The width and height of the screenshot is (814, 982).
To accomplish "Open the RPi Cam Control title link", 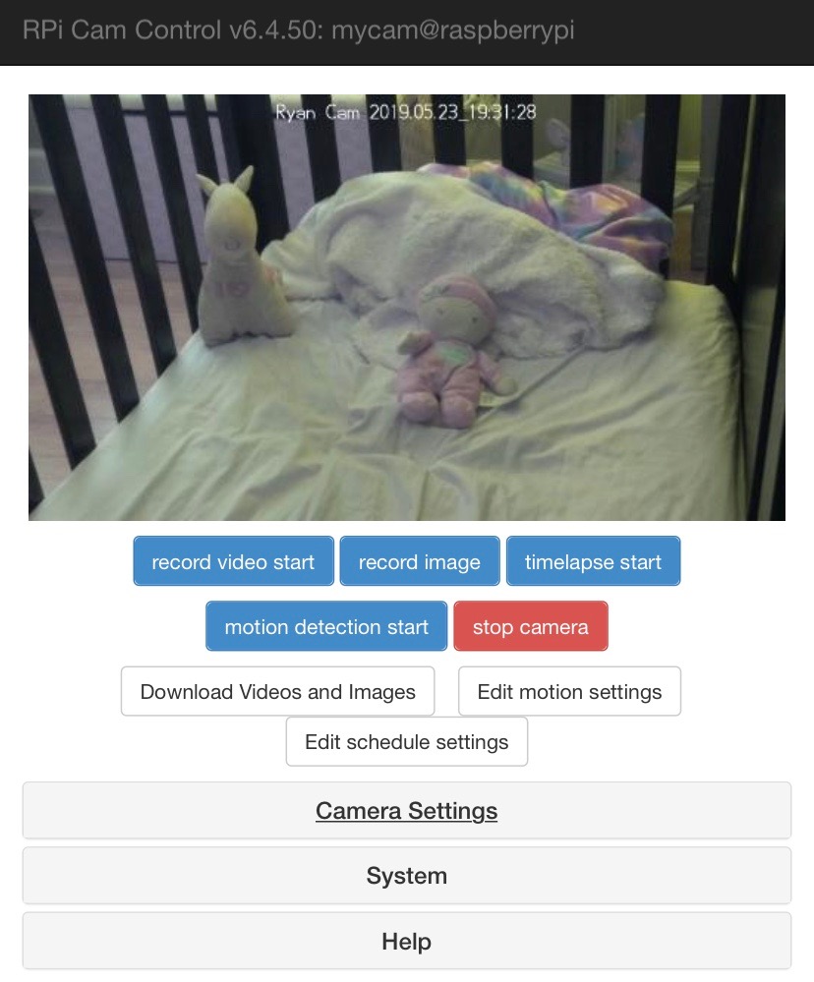I will tap(298, 30).
